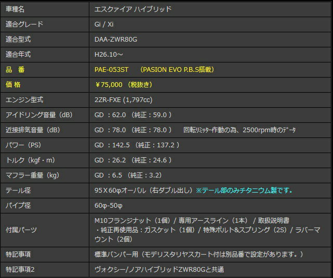Screen dimensions: 333x278
Task: Click the muffler weight GD 6.5 value
Action: [x=111, y=175]
